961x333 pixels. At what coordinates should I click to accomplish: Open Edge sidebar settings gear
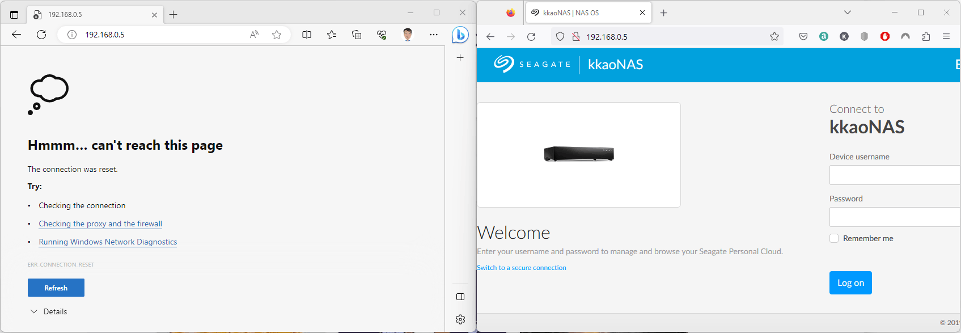point(460,319)
